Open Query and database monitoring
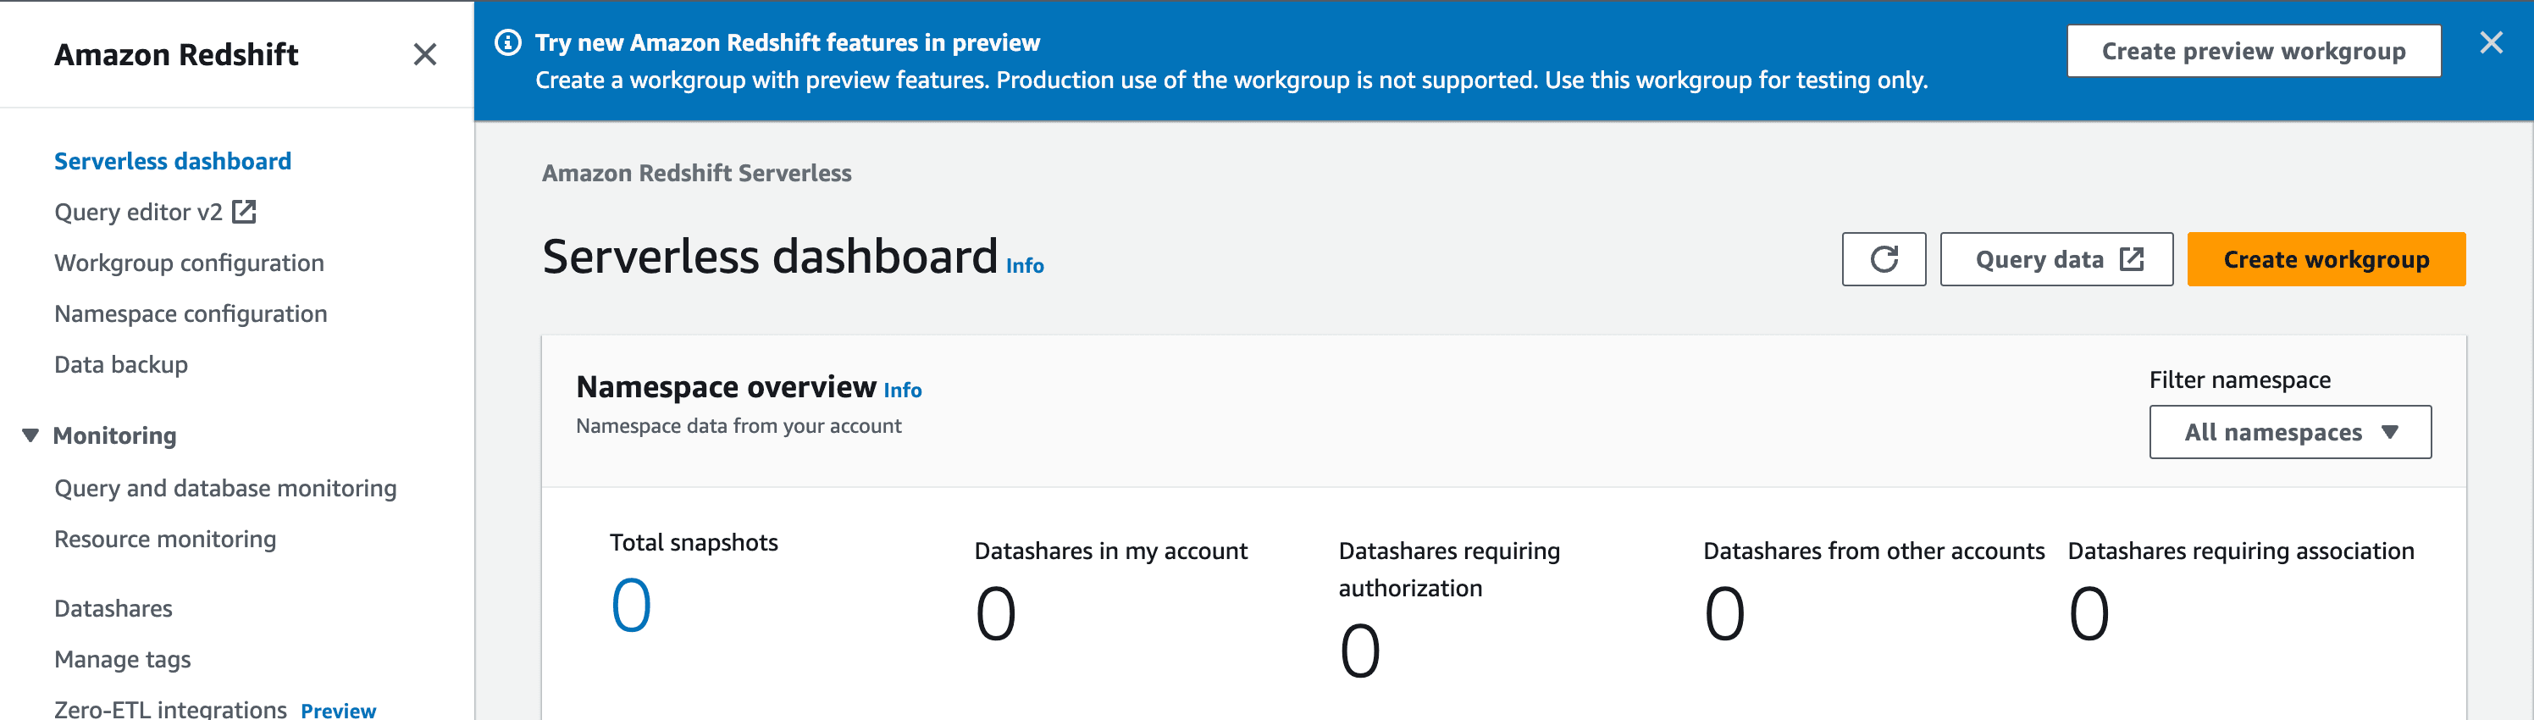This screenshot has width=2534, height=720. [225, 489]
